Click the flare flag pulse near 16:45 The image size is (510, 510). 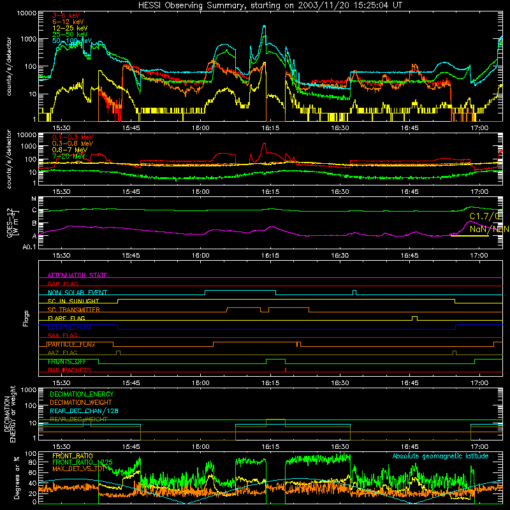click(x=415, y=318)
